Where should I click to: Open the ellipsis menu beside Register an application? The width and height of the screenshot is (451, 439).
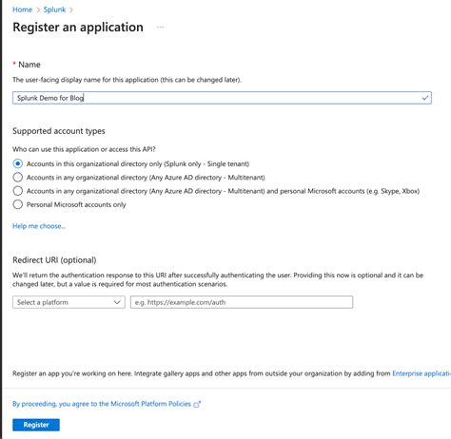pyautogui.click(x=160, y=28)
